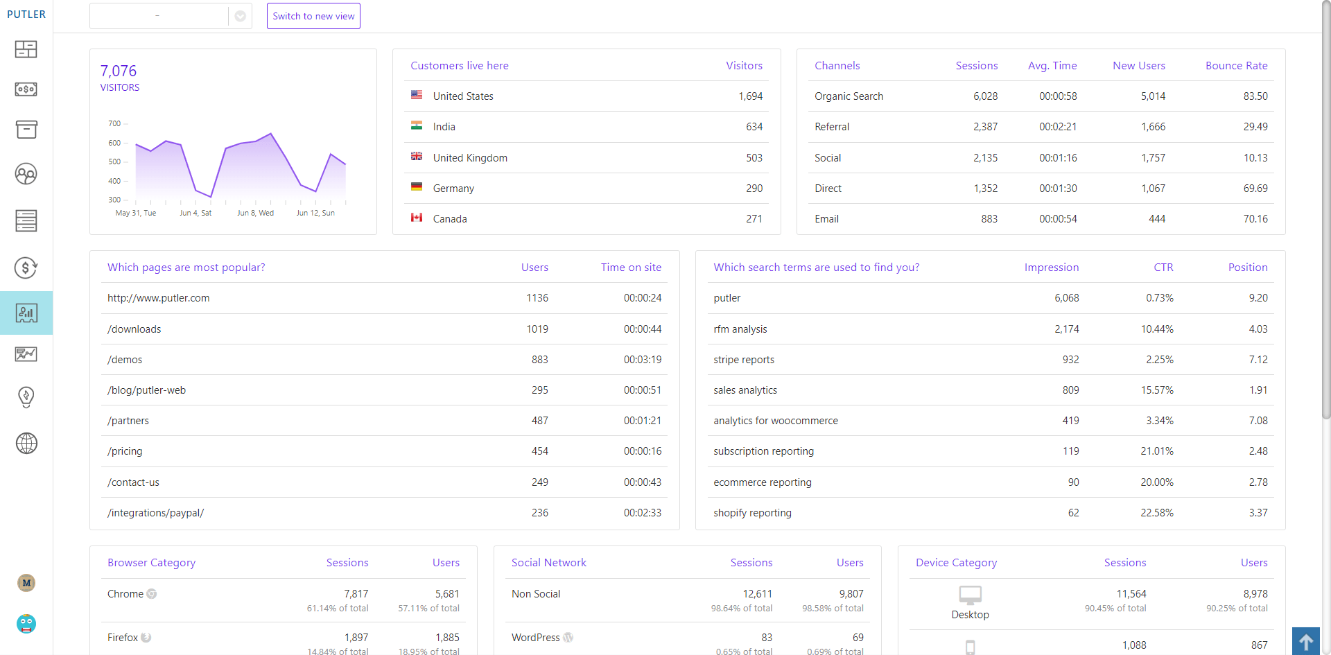This screenshot has height=655, width=1331.
Task: Open the Subscriptions dollar-cycle icon
Action: pyautogui.click(x=26, y=268)
